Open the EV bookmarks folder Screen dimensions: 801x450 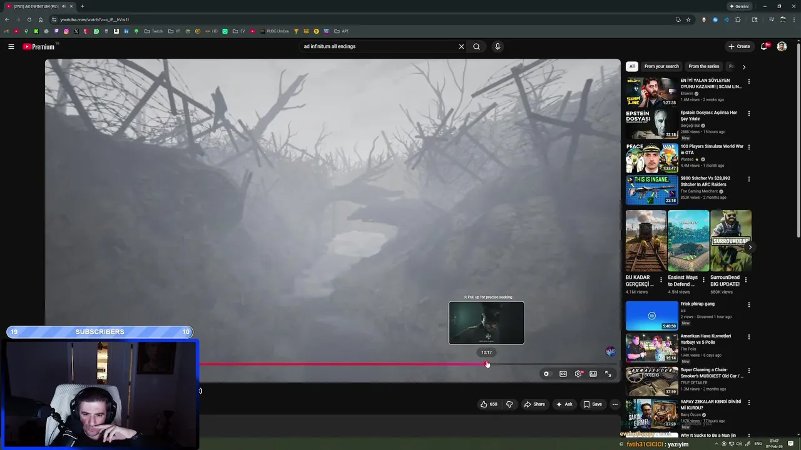pos(239,31)
